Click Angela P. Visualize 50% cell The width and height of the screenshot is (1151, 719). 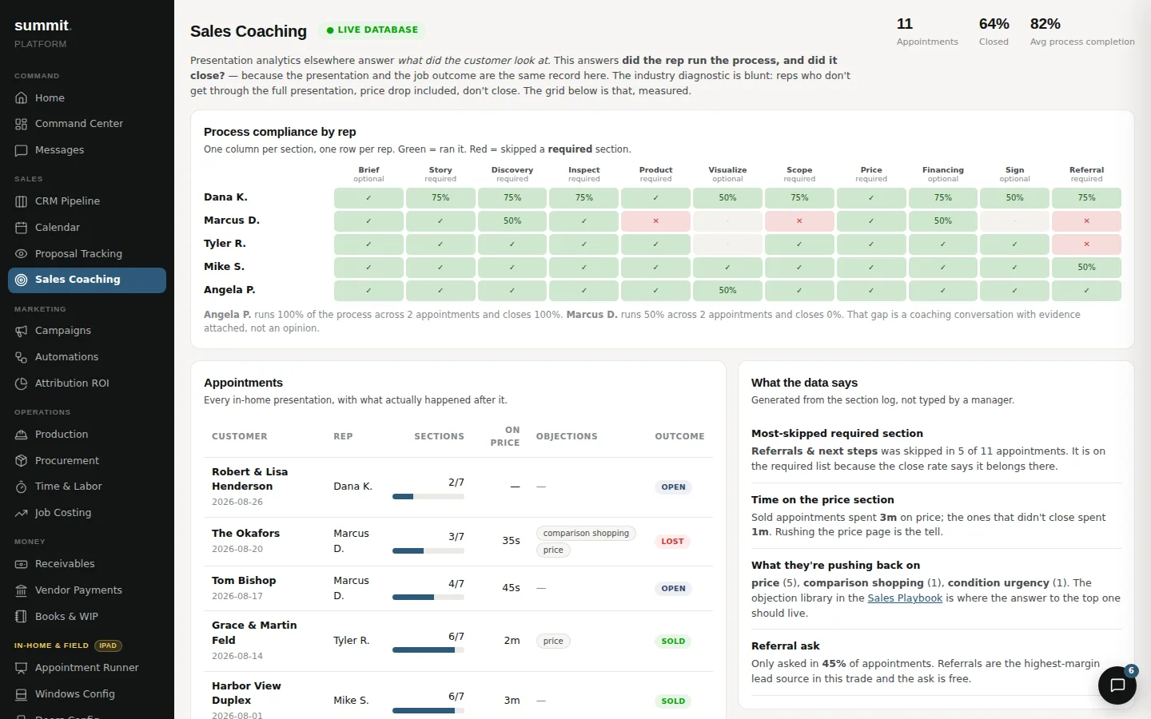click(727, 290)
